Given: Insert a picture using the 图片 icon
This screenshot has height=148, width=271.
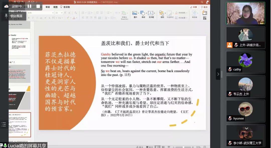Looking at the screenshot, I should pos(135,14).
